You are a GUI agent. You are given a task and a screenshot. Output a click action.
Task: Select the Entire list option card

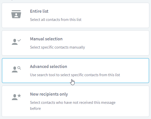pos(75,15)
